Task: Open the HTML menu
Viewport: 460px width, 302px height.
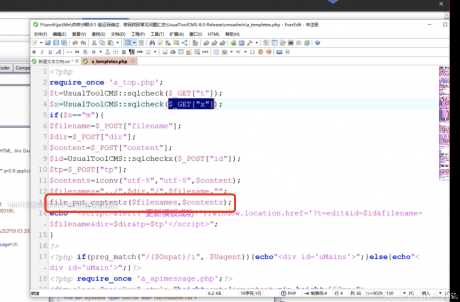Action: click(214, 34)
